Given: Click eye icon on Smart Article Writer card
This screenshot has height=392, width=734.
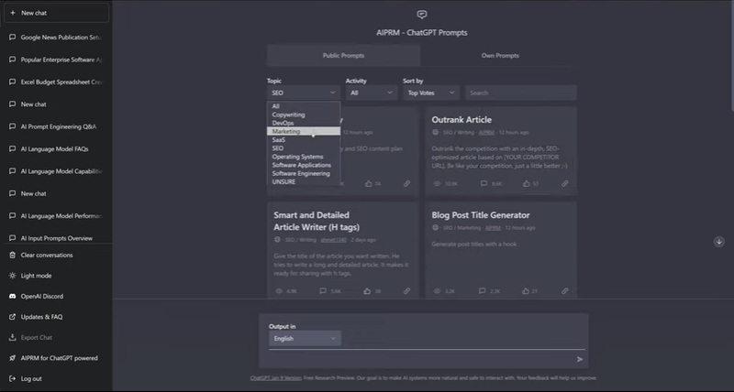Looking at the screenshot, I should click(279, 291).
